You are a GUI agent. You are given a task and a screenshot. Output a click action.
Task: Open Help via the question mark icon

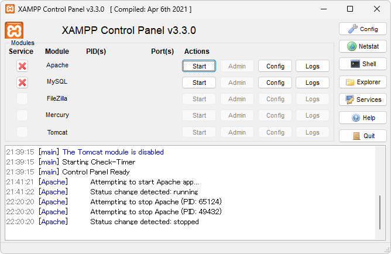pyautogui.click(x=356, y=118)
